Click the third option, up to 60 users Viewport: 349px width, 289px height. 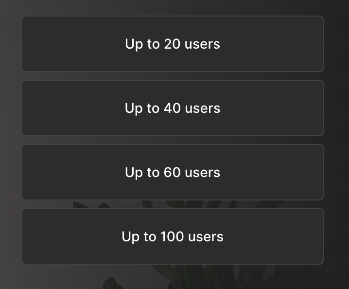pyautogui.click(x=173, y=172)
